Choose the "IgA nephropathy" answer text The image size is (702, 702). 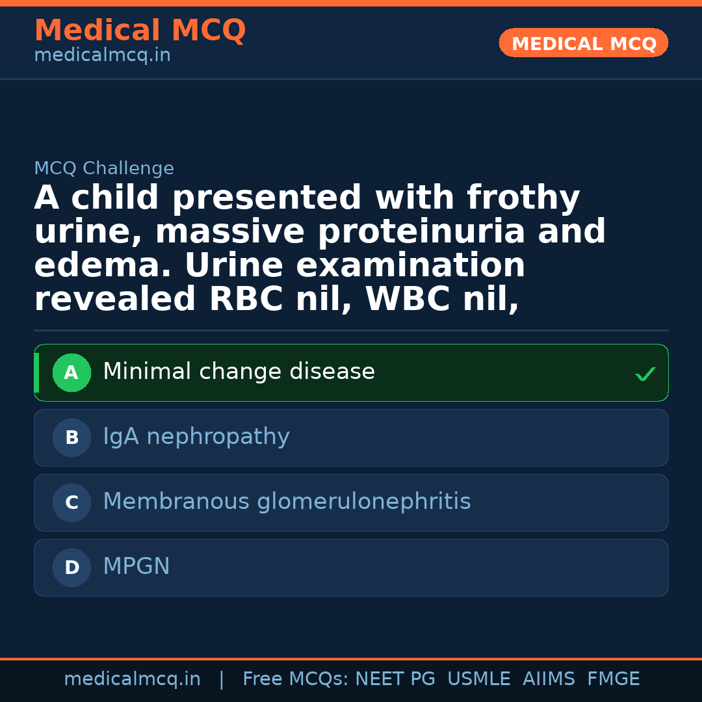(196, 437)
